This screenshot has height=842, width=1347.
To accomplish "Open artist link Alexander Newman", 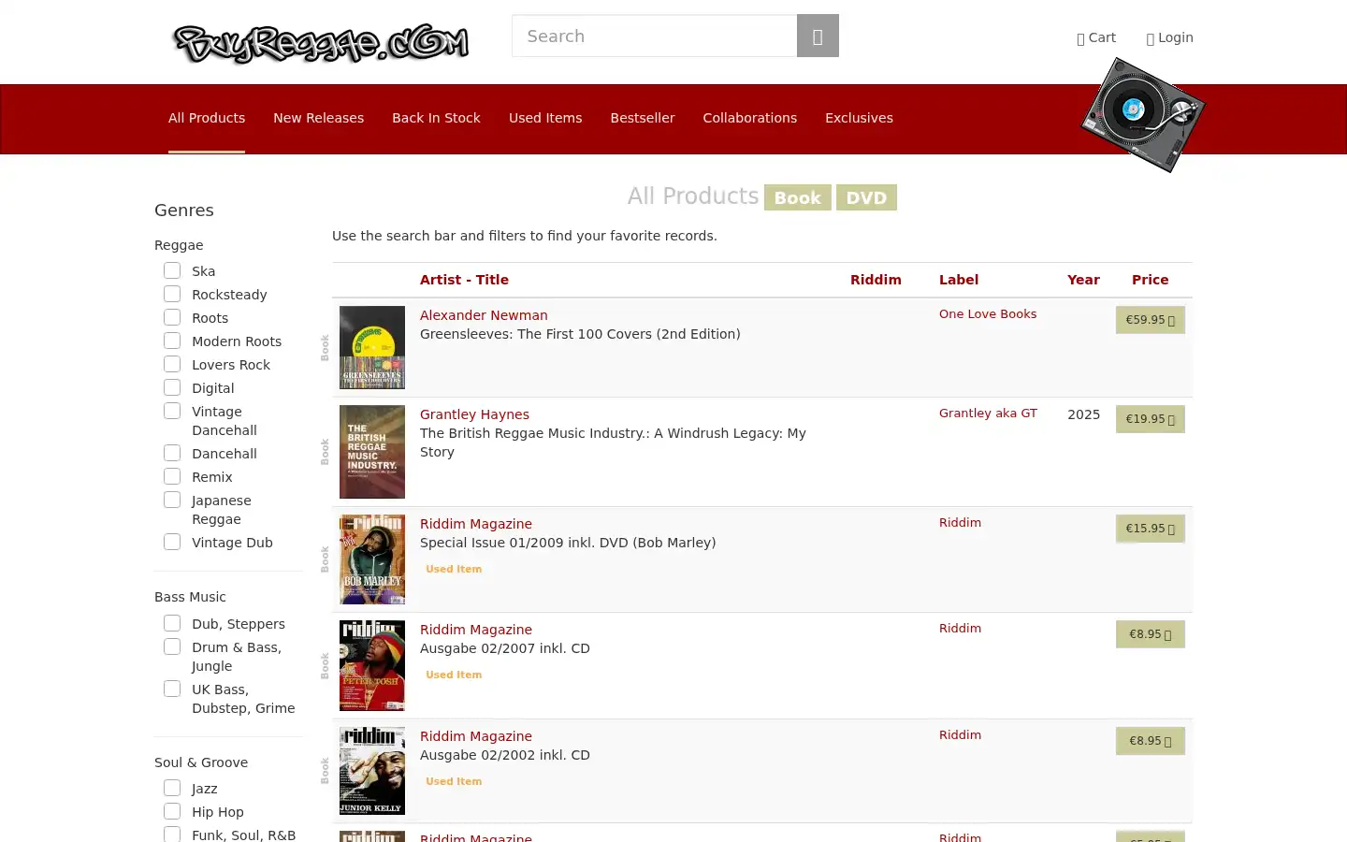I will (484, 315).
